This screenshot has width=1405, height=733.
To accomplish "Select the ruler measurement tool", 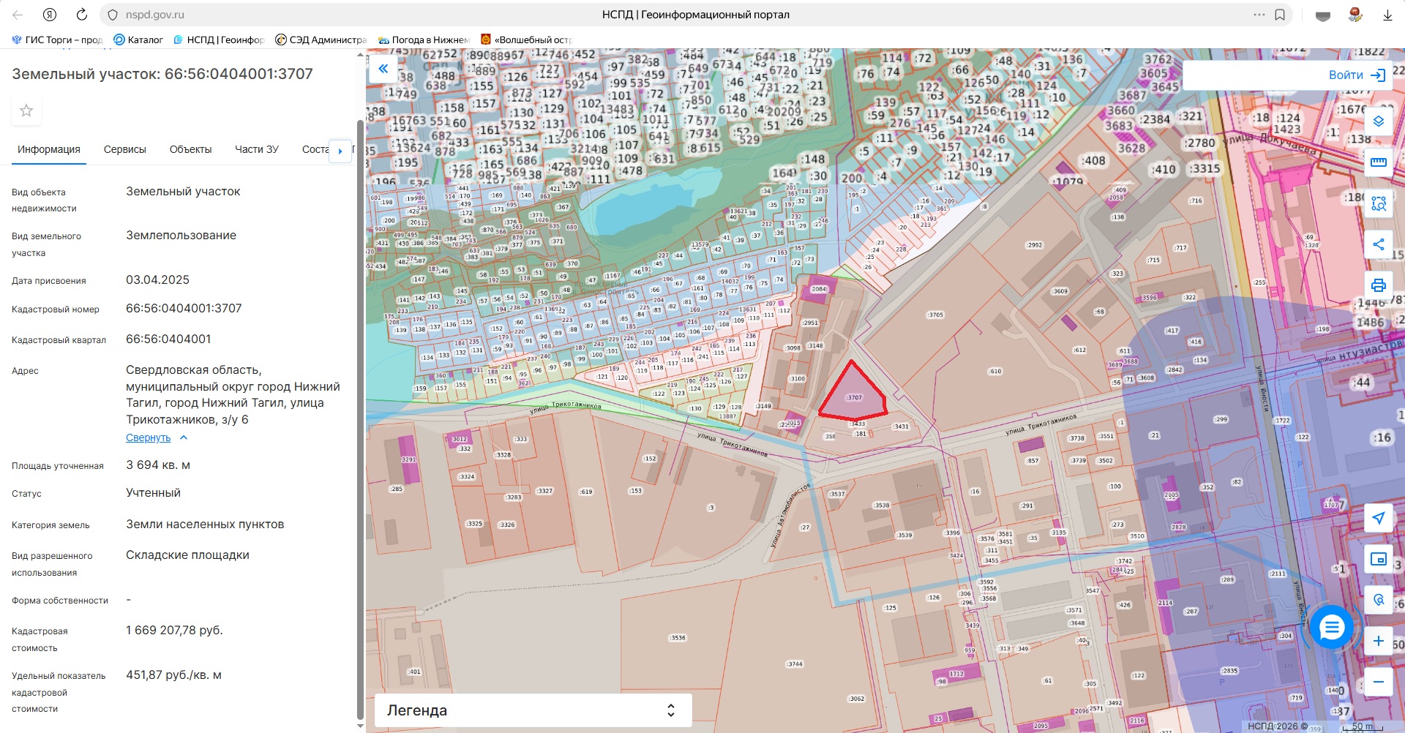I will (x=1378, y=162).
